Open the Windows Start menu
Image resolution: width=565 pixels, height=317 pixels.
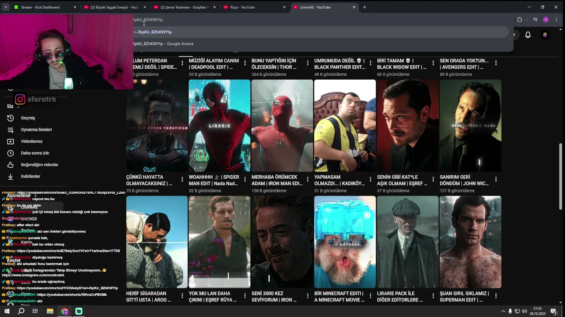point(7,311)
